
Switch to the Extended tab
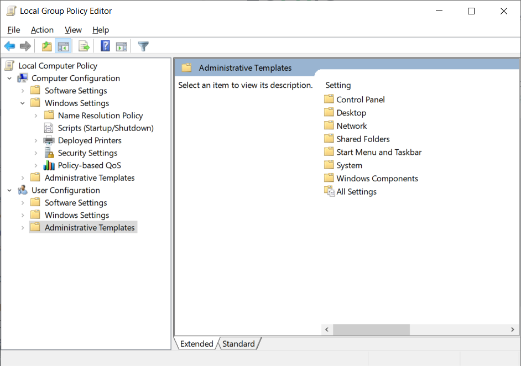(197, 344)
